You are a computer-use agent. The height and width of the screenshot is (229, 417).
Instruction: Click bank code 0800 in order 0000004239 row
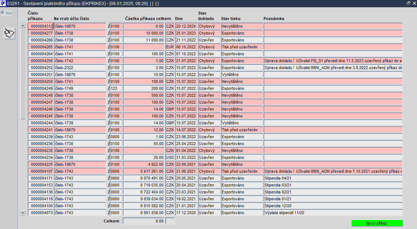[x=116, y=137]
